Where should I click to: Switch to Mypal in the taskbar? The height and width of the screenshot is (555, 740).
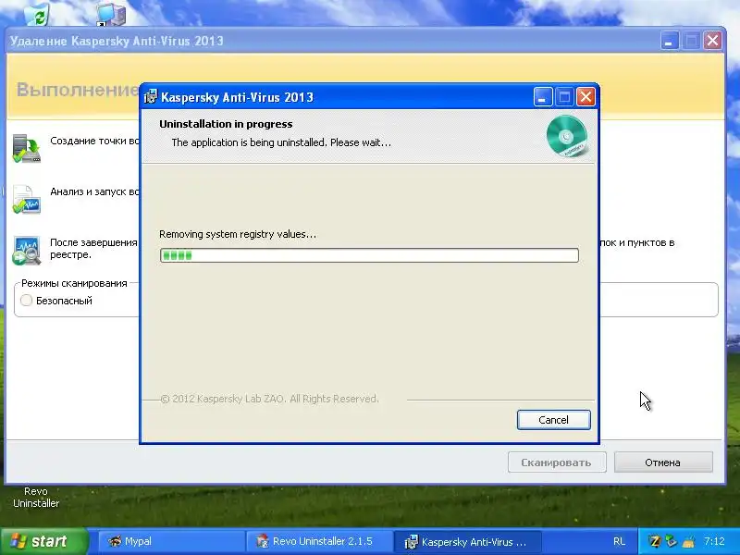171,541
